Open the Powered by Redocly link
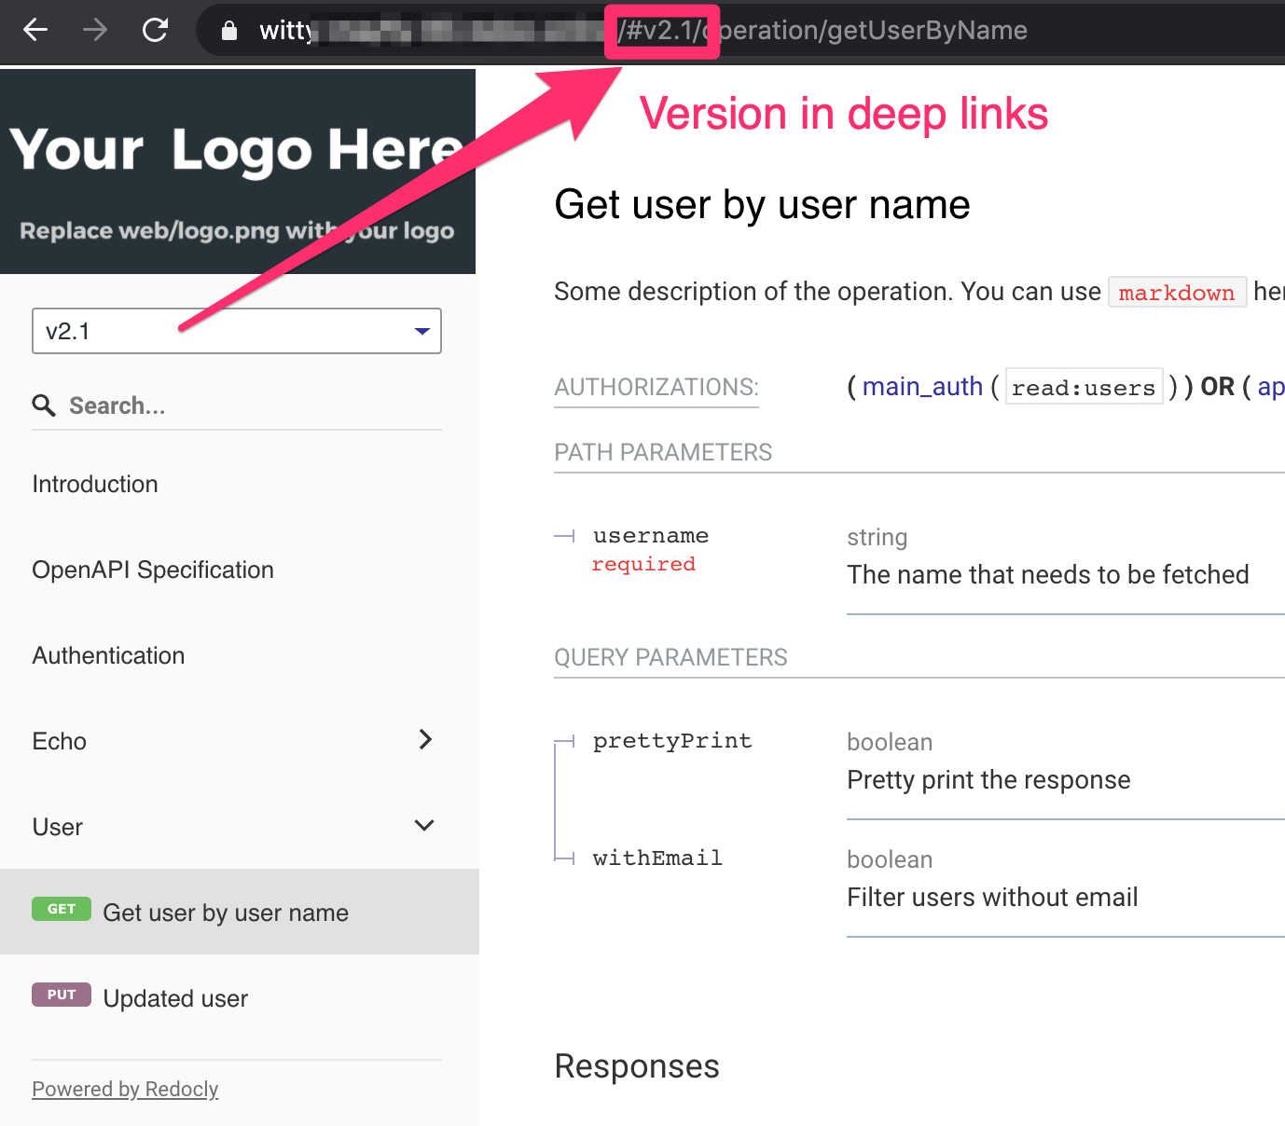Screen dimensions: 1285x1126 click(x=125, y=1089)
